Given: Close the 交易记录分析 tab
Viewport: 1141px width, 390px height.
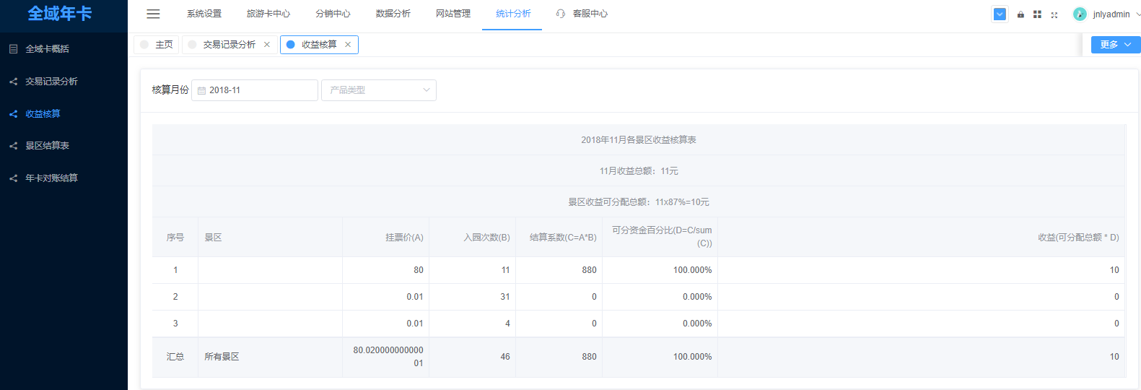Looking at the screenshot, I should pos(267,45).
